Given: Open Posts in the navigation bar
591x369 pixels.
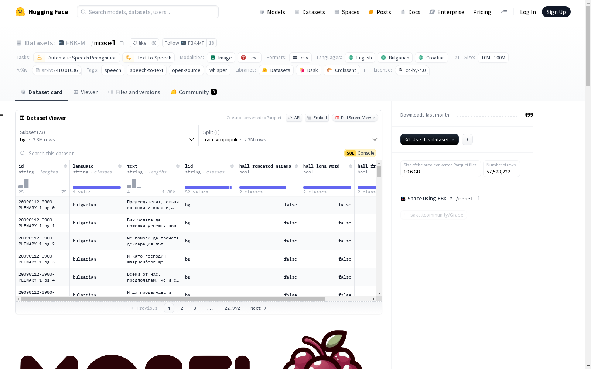Looking at the screenshot, I should pyautogui.click(x=380, y=12).
